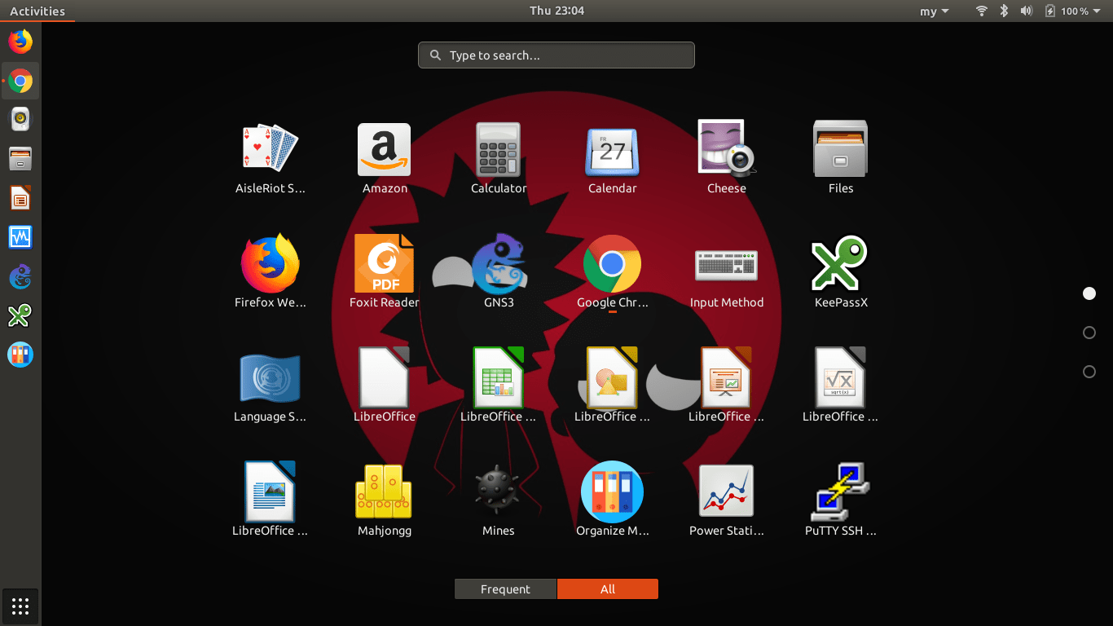Launch the Cheese webcam app
The width and height of the screenshot is (1113, 626).
[x=727, y=150]
